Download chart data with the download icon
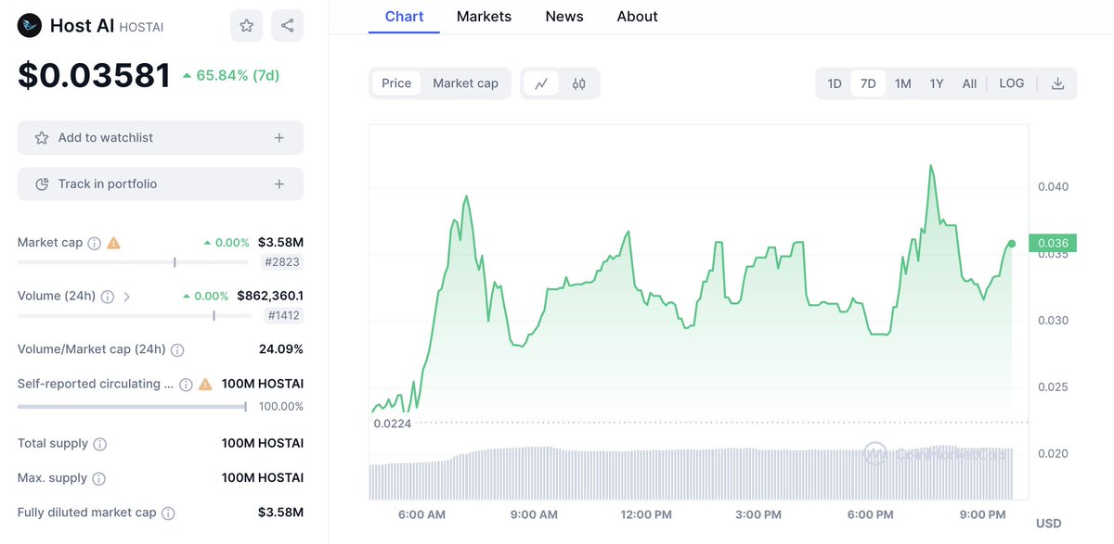Viewport: 1114px width, 544px height. (1057, 83)
